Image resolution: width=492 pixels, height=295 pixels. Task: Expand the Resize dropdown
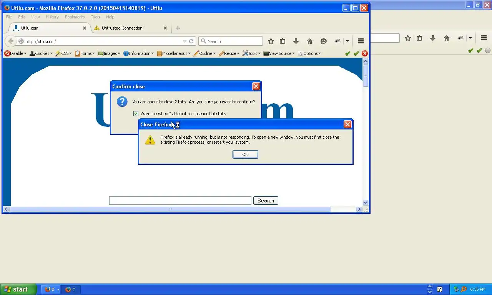coord(229,53)
